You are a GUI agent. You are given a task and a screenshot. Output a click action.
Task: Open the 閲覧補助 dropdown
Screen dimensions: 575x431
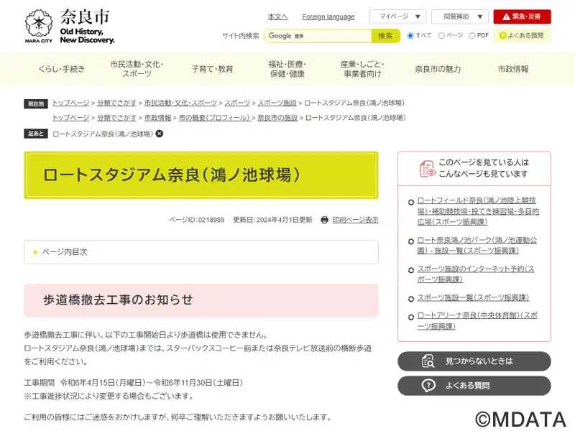click(x=460, y=17)
